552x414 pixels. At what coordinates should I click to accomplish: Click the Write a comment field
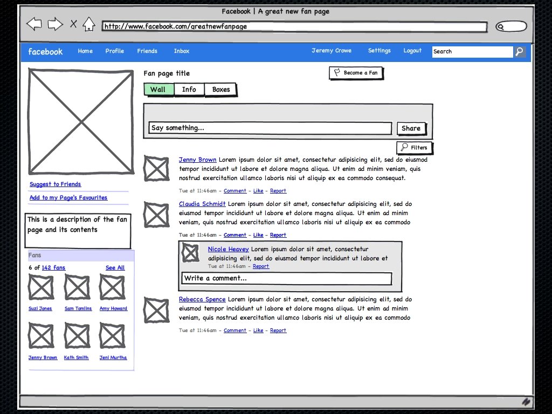[x=287, y=279]
